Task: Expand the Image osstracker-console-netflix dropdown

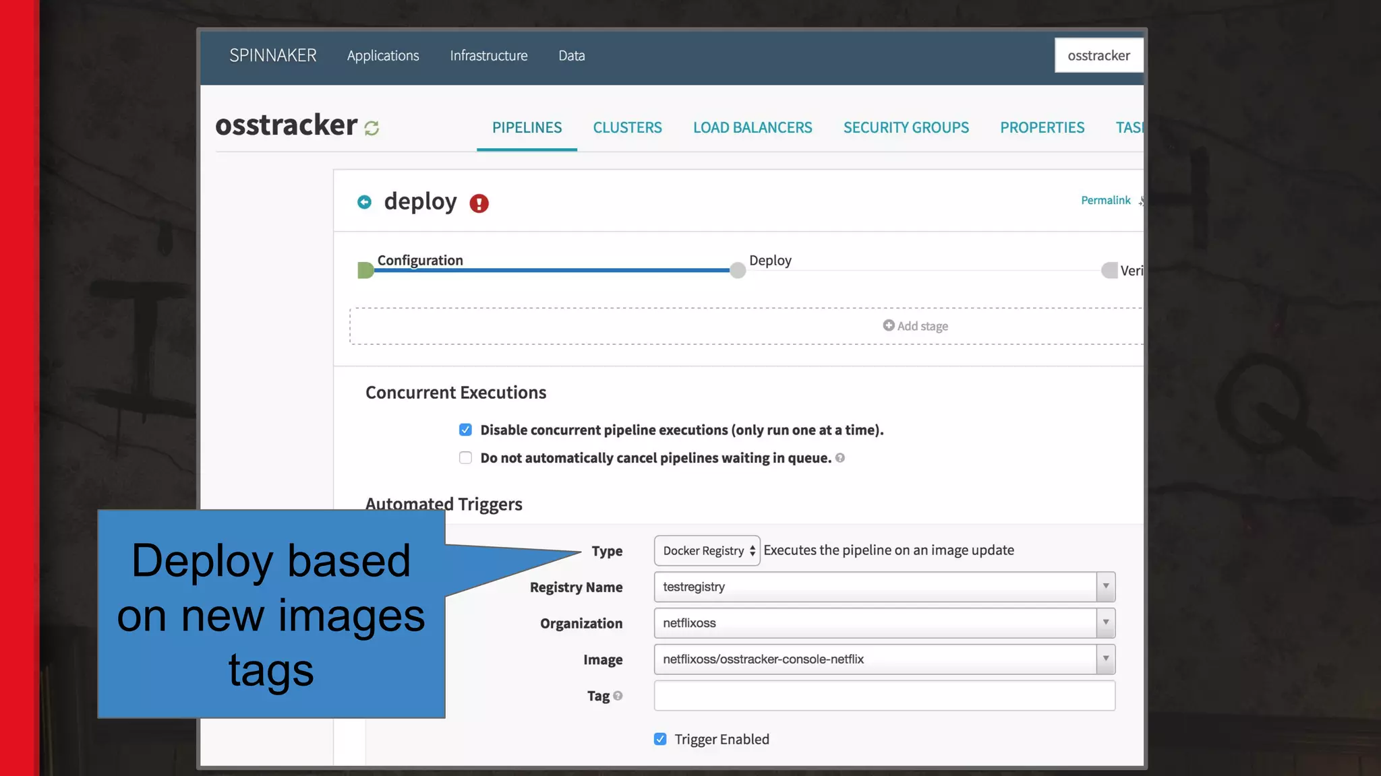Action: pos(884,659)
